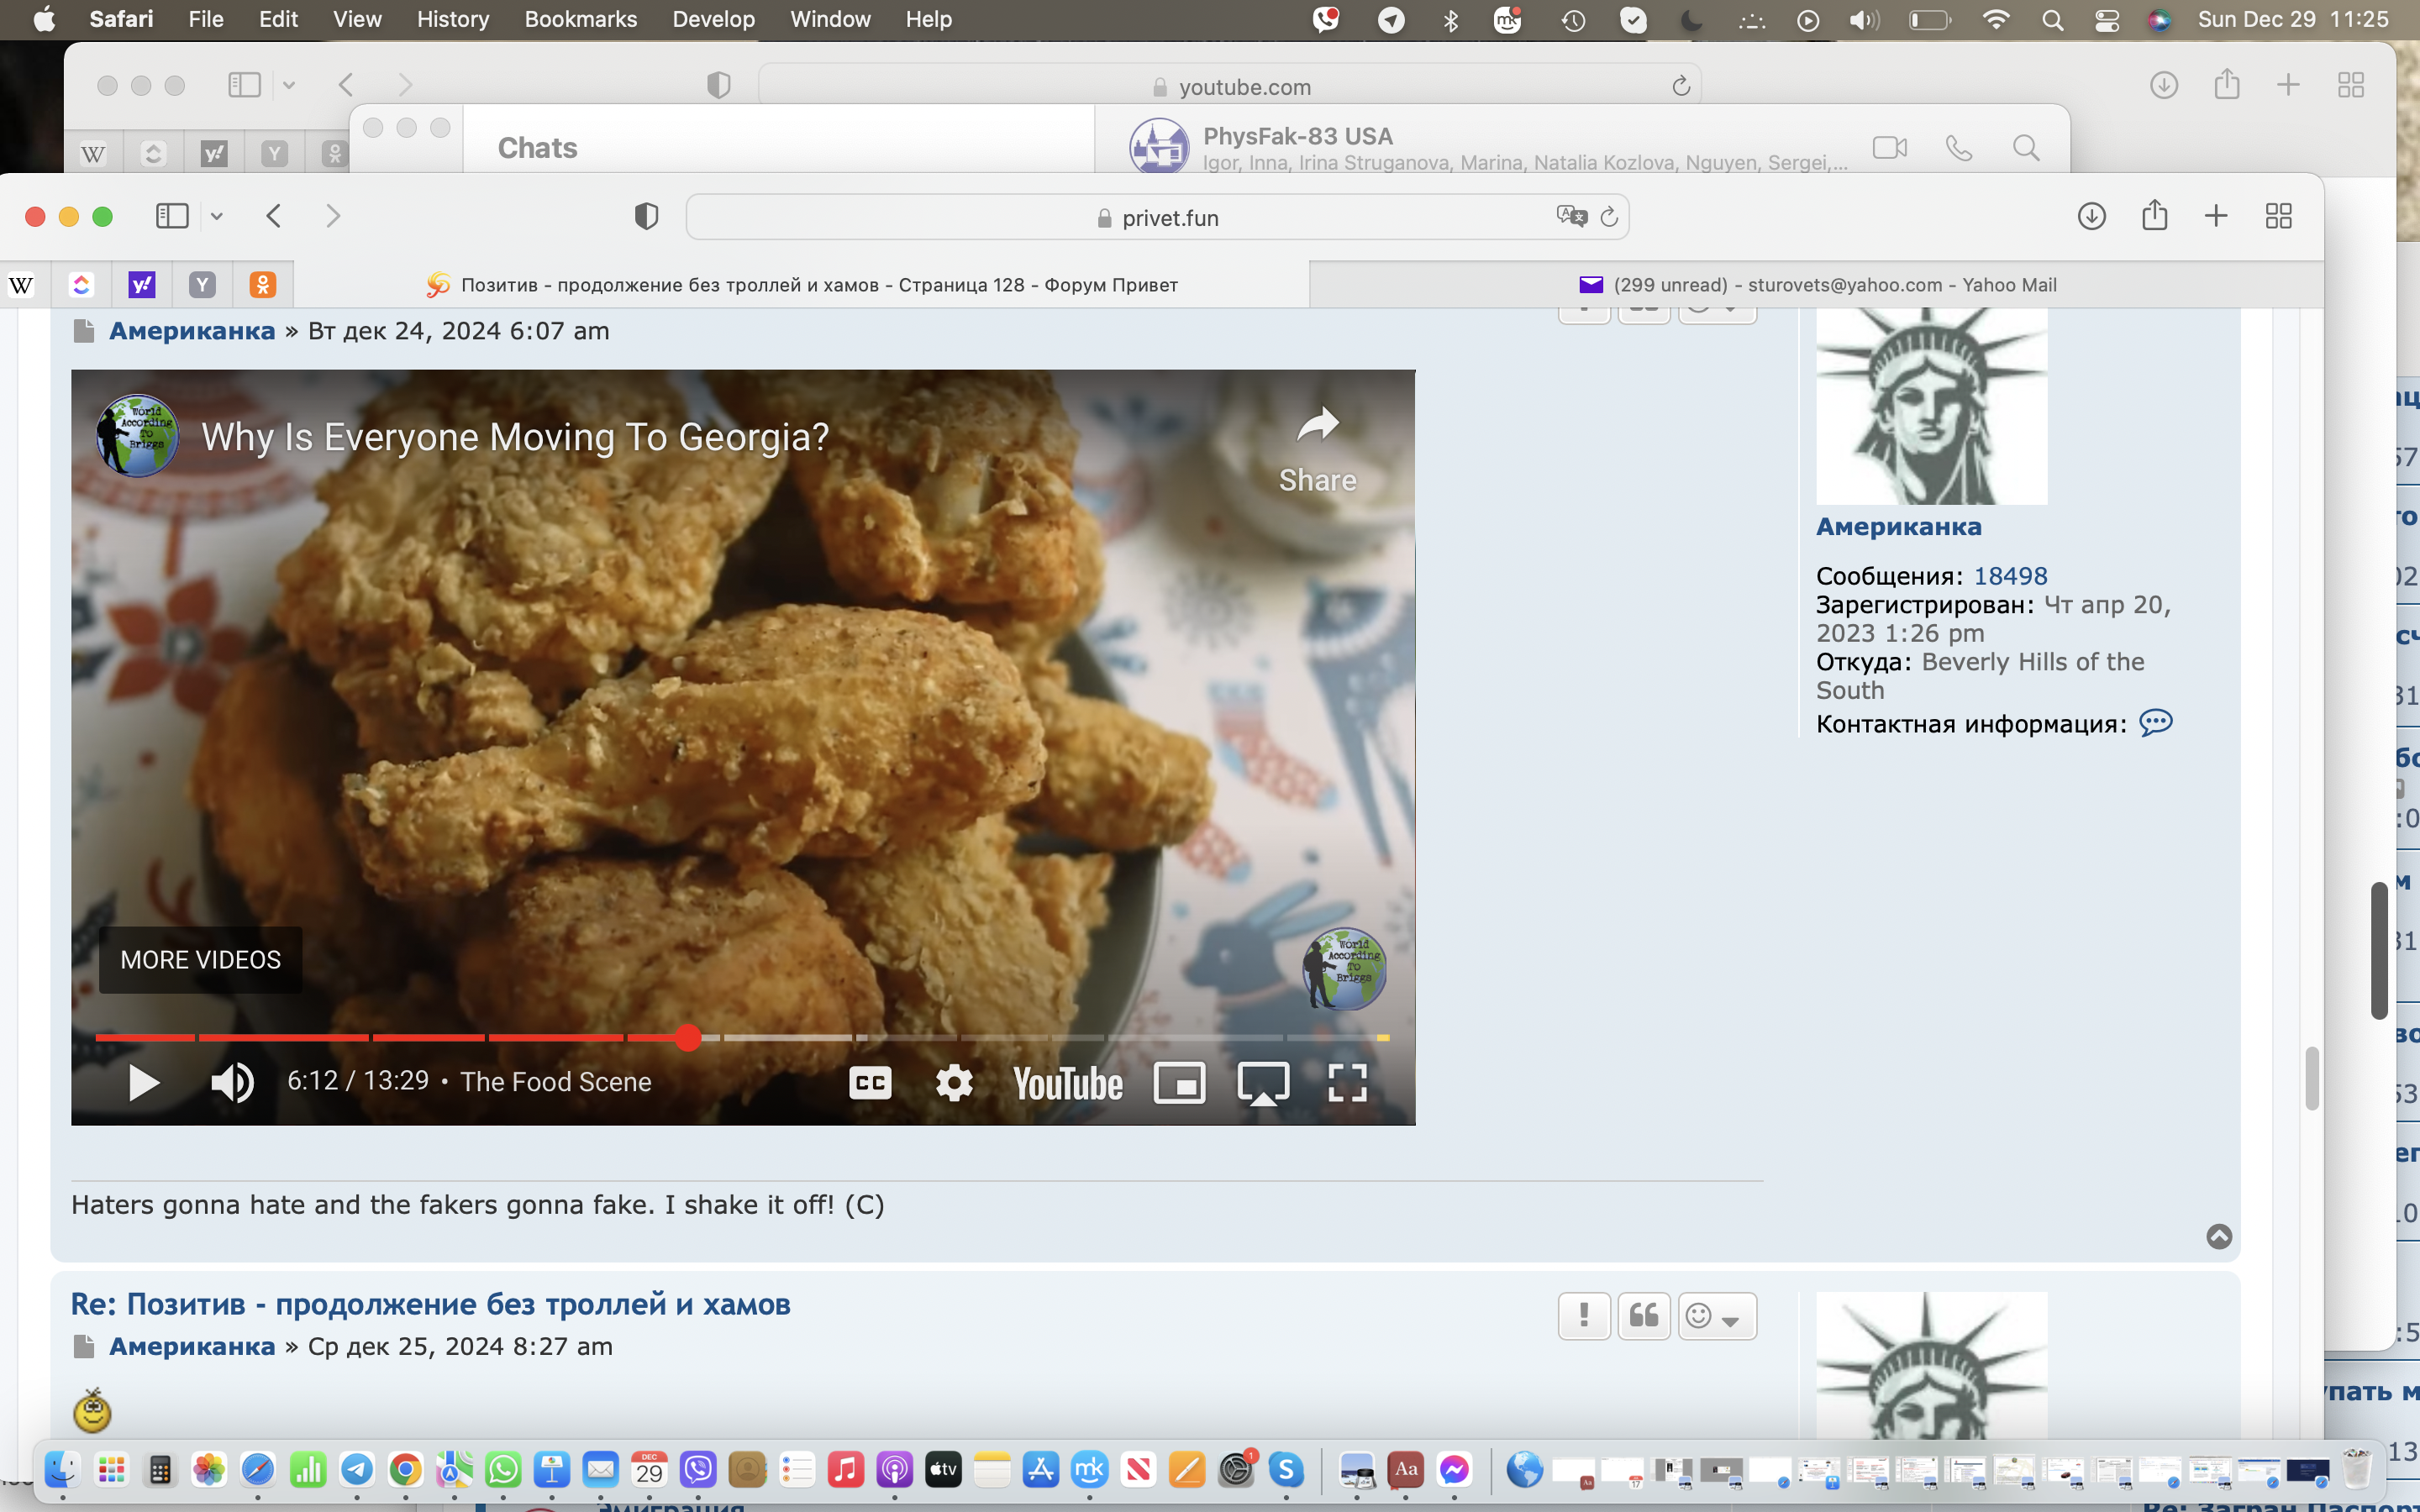Expand the tab group chevron in the youtube.com window

(x=289, y=85)
